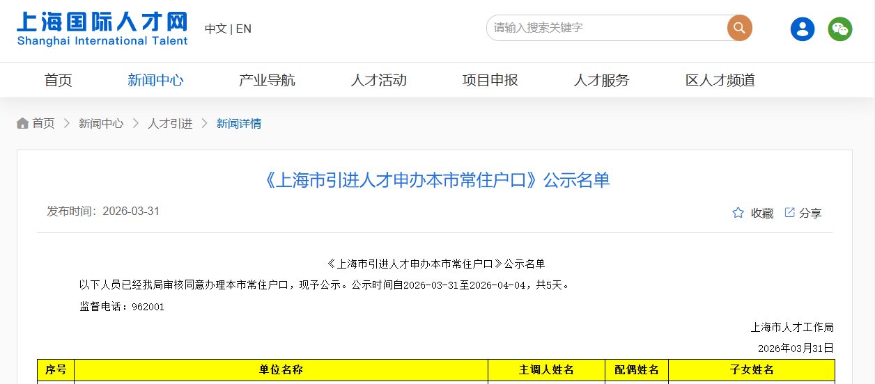Focus the keyword search input field

coord(607,28)
